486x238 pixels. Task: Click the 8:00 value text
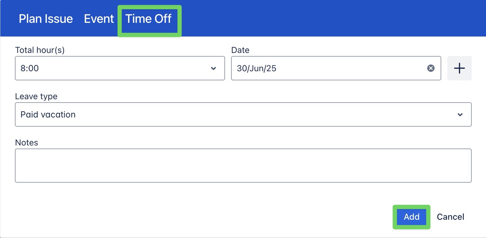pos(30,68)
